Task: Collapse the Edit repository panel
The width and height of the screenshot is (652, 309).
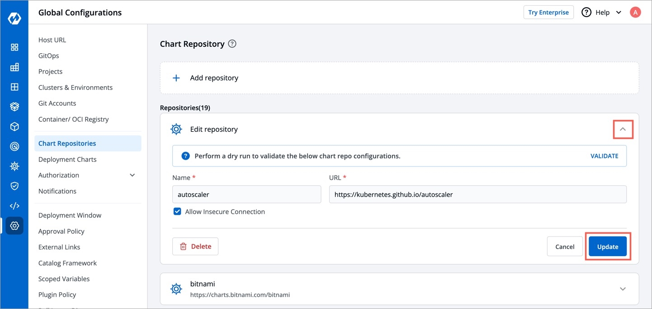Action: click(623, 129)
